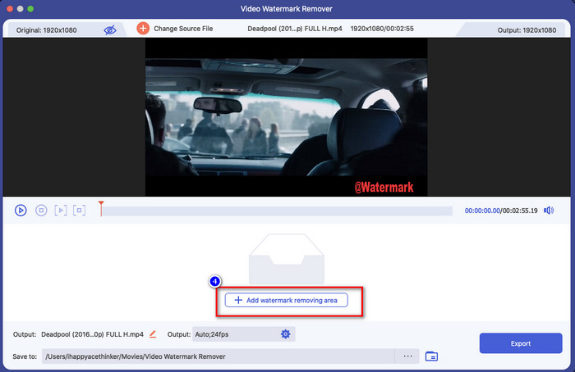
Task: Click the Auto;24fps output format field
Action: tap(243, 334)
